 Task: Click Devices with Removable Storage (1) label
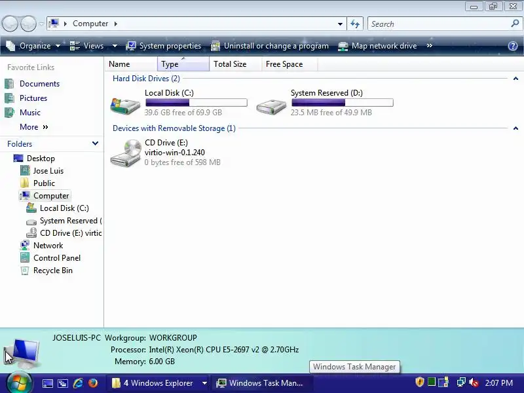pos(174,128)
